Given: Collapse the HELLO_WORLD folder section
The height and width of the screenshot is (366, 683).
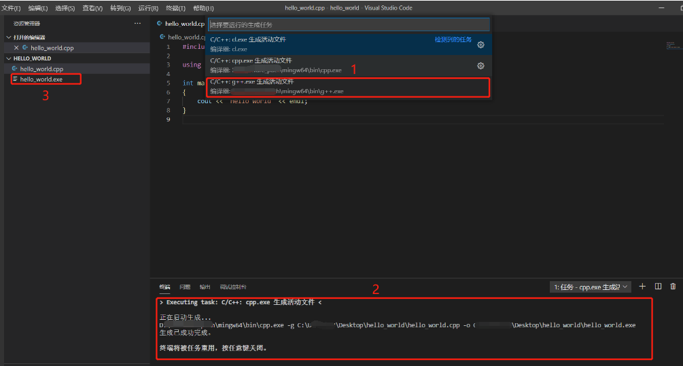Looking at the screenshot, I should [9, 58].
